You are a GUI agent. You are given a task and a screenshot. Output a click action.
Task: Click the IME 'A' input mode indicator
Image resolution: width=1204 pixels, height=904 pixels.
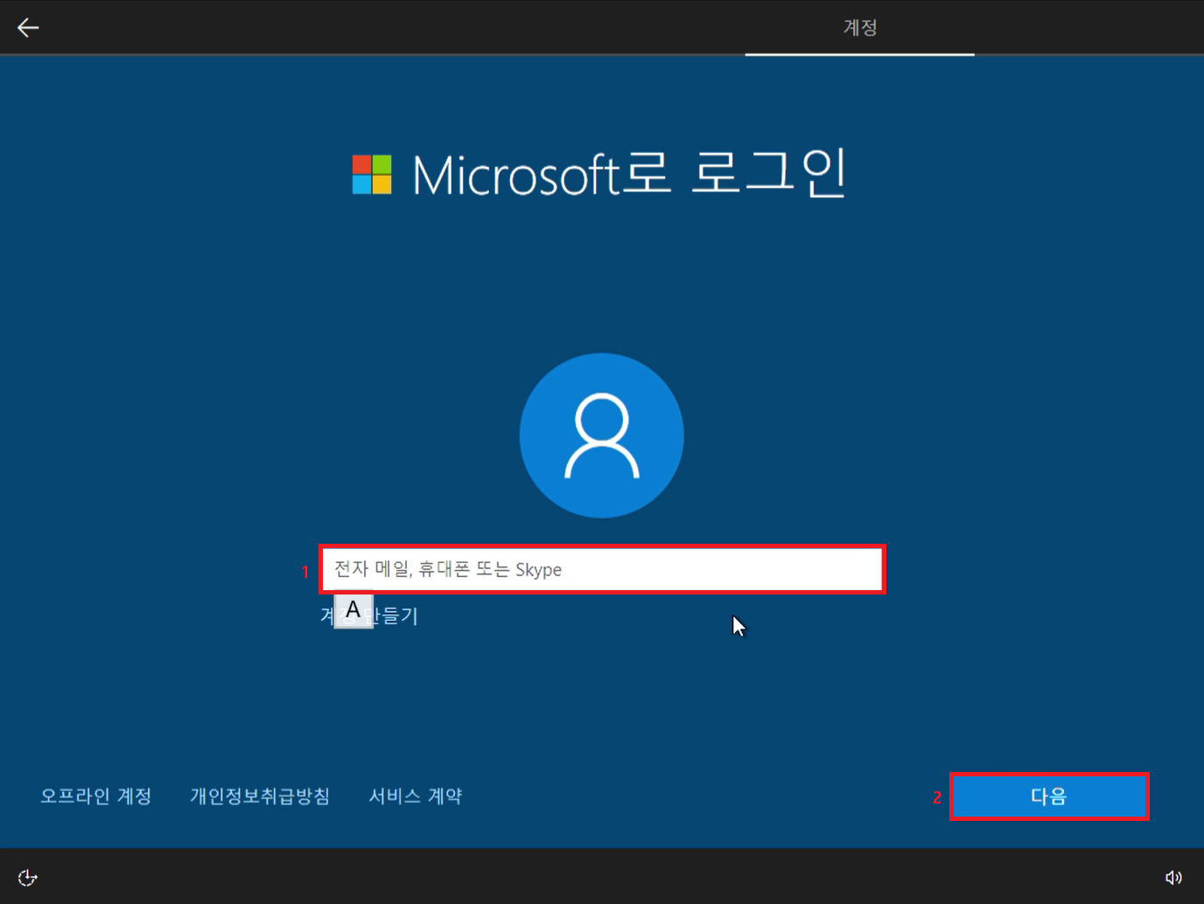(353, 610)
